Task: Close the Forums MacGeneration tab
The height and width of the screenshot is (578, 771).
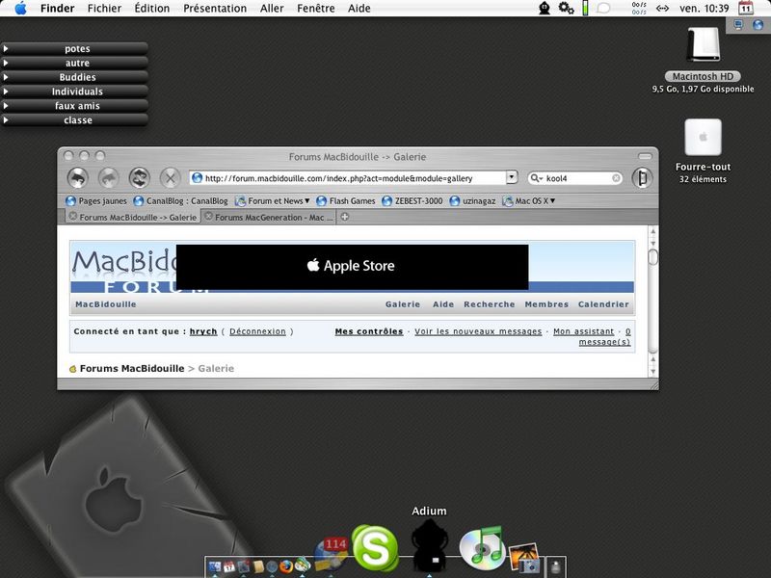Action: coord(208,216)
